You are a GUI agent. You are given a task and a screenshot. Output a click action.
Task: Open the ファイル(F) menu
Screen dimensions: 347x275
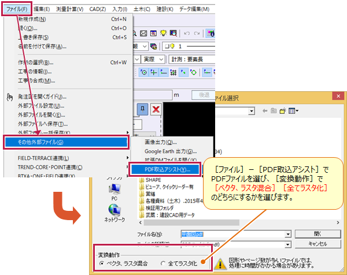[17, 9]
